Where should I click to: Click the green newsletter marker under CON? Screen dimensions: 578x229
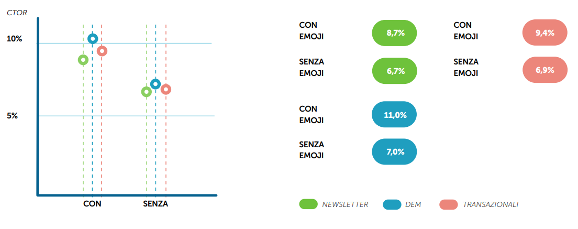pos(83,60)
